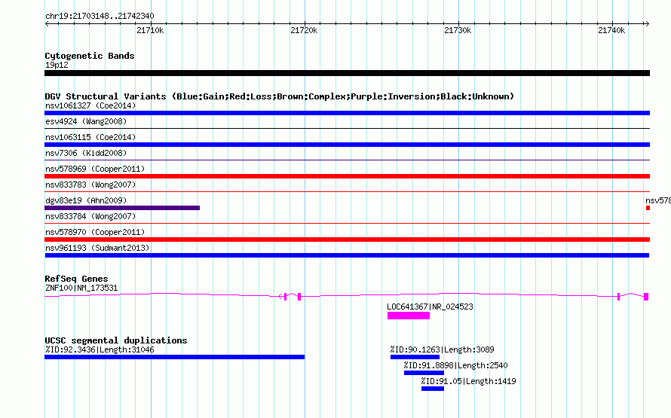Click the small red variant at right edge
Viewport: 671px width, 418px height.
tap(648, 208)
